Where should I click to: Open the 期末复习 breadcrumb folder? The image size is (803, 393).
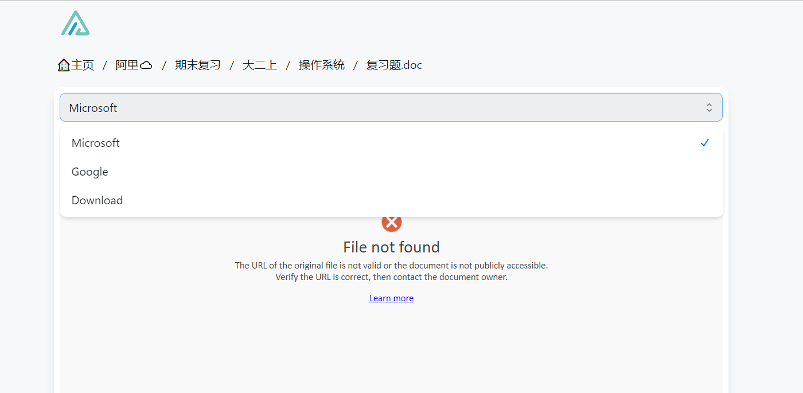(198, 65)
